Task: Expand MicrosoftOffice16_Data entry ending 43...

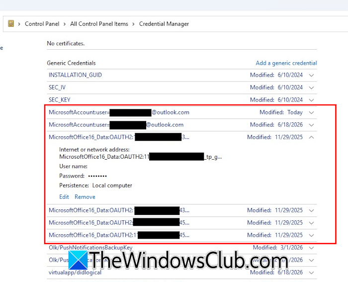Action: [311, 210]
